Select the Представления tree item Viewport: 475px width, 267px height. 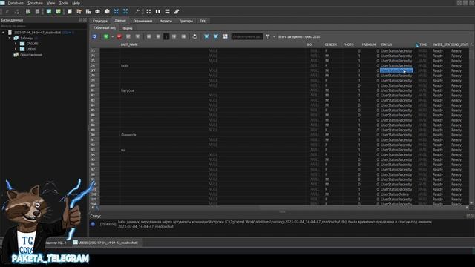pos(31,55)
